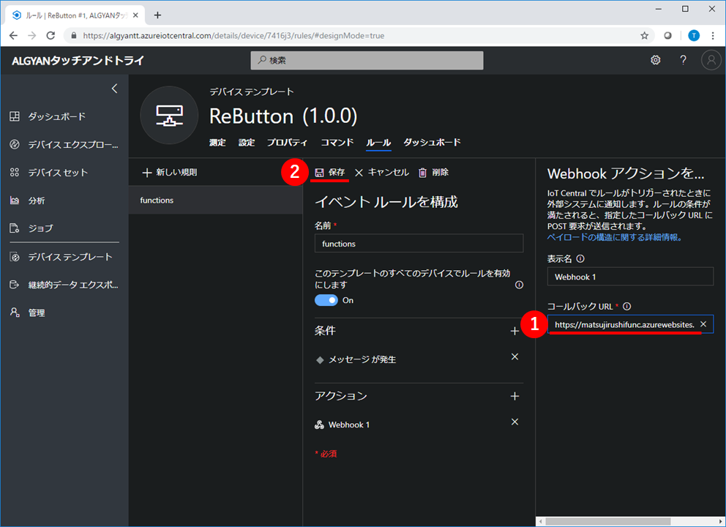Click the search box 検索
The width and height of the screenshot is (726, 527).
pyautogui.click(x=367, y=60)
